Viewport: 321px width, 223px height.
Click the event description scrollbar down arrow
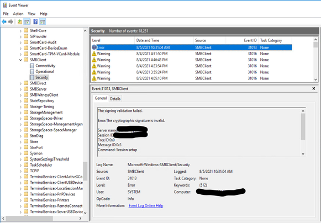(303, 154)
